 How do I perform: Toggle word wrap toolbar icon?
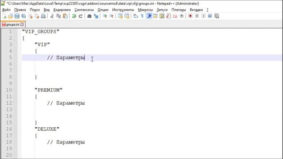coord(136,16)
